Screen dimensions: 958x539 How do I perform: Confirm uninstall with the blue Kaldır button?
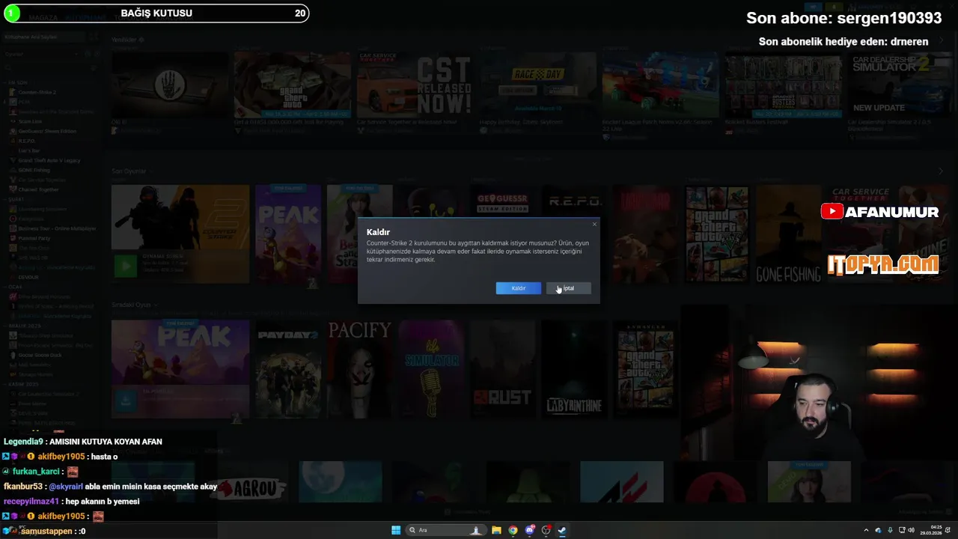518,288
